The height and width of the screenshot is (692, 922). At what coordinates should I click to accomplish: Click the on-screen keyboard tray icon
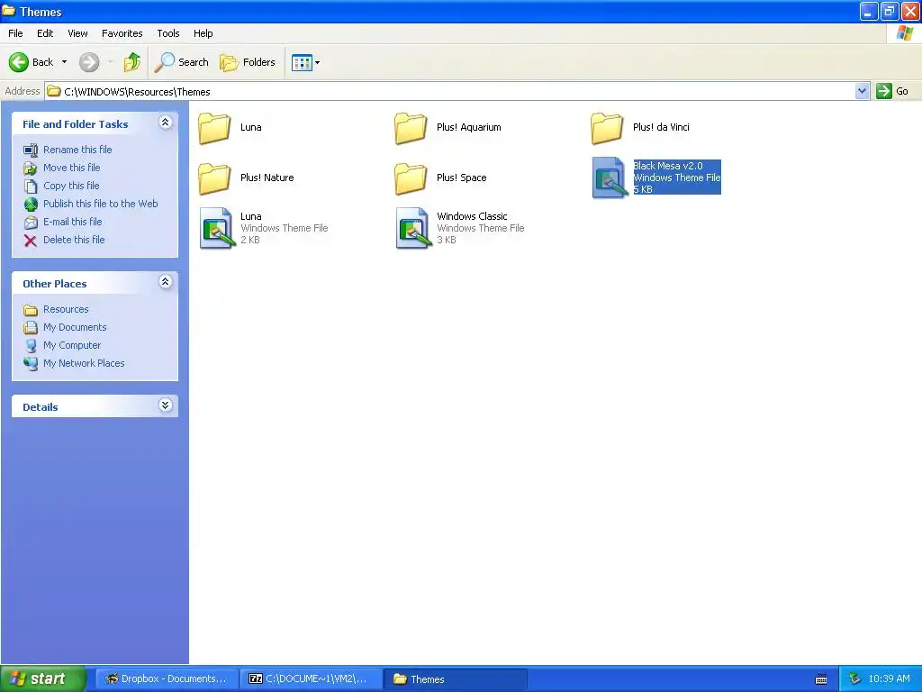(821, 679)
